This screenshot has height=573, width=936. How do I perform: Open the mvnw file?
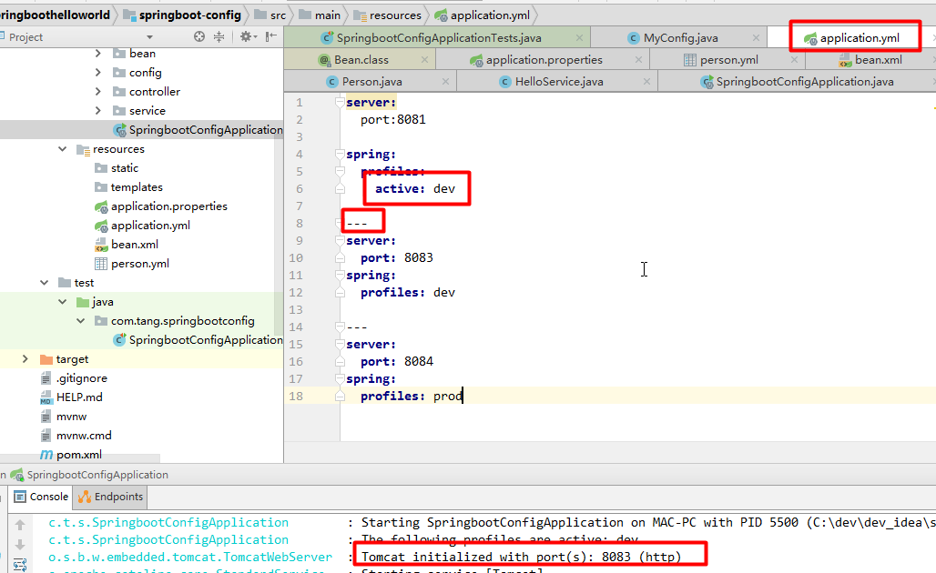point(63,417)
